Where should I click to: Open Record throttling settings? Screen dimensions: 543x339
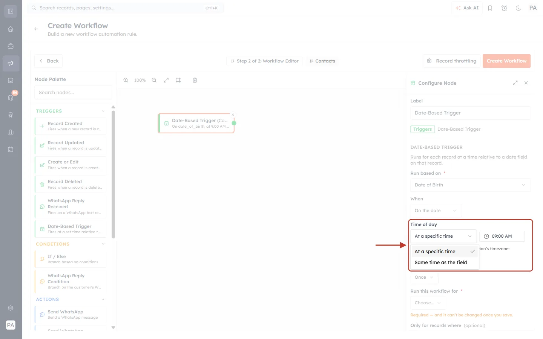tap(451, 61)
